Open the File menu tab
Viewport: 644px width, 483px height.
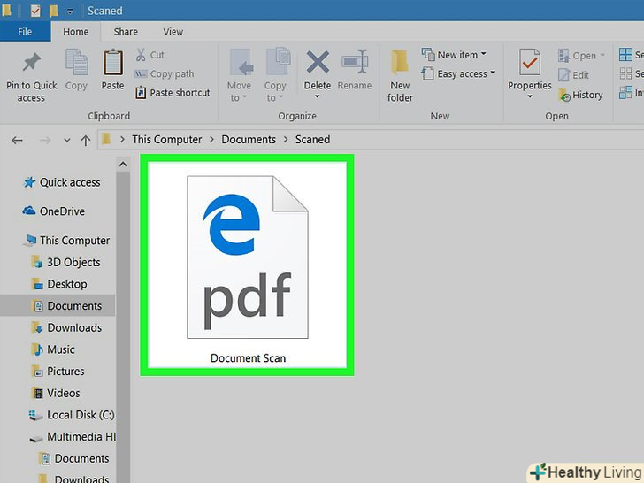pyautogui.click(x=25, y=32)
